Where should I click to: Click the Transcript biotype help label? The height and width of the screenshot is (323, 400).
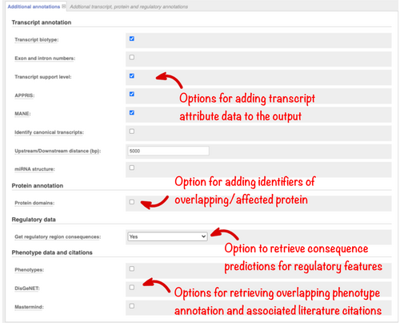(37, 40)
